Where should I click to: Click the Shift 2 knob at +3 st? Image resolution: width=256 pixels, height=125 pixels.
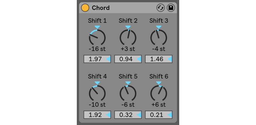(x=128, y=37)
